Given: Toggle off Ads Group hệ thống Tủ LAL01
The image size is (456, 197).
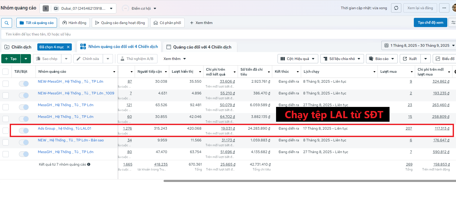Looking at the screenshot, I should pos(24,131).
